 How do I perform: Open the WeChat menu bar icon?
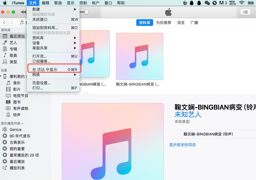coord(207,3)
